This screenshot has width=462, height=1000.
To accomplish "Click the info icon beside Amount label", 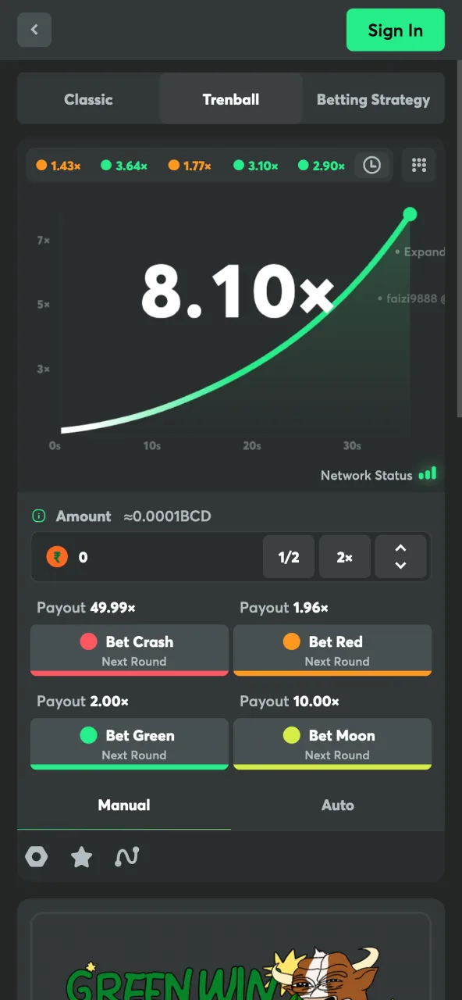I will (38, 516).
